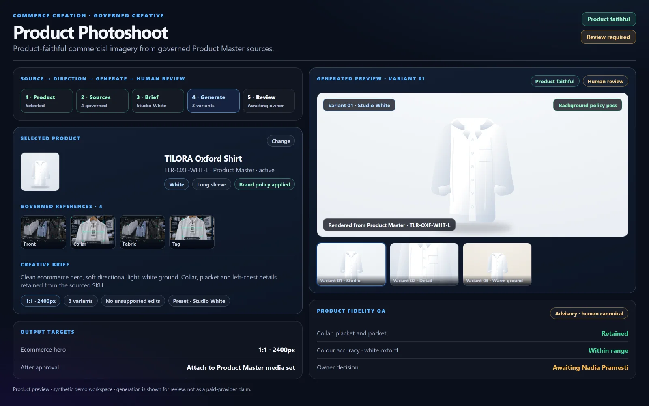Viewport: 649px width, 406px height.
Task: Select Variant 02 Detail thumbnail
Action: [424, 264]
